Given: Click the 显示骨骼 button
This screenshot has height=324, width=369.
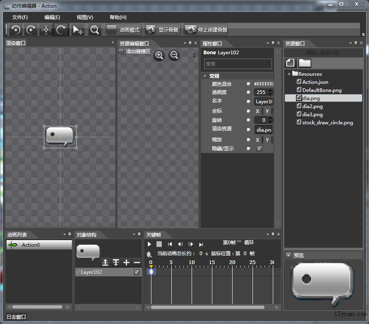Looking at the screenshot, I should 163,30.
